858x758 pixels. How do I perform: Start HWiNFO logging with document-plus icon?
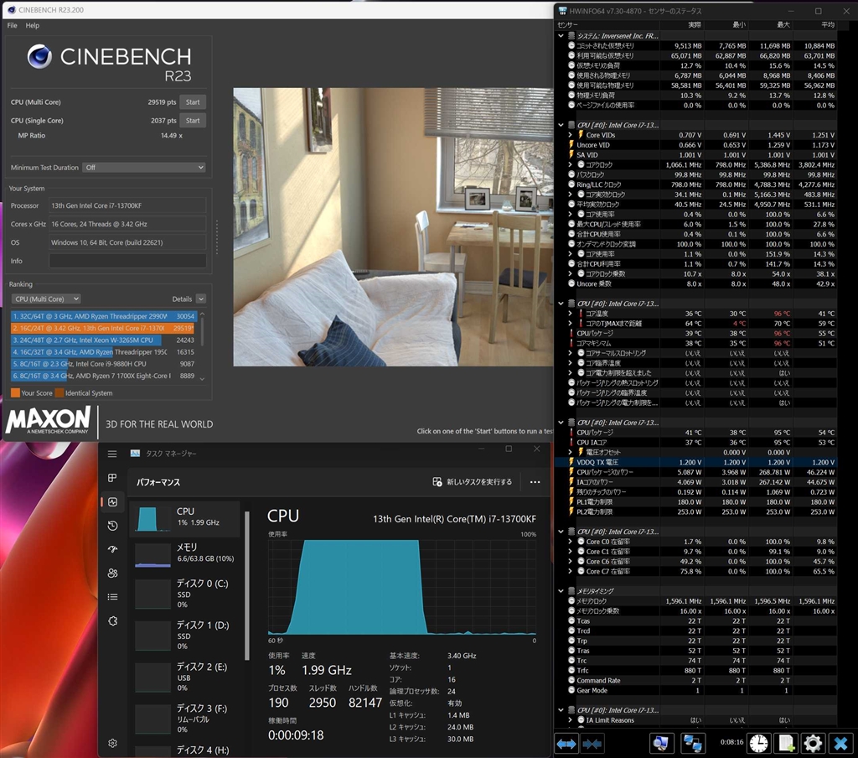786,743
